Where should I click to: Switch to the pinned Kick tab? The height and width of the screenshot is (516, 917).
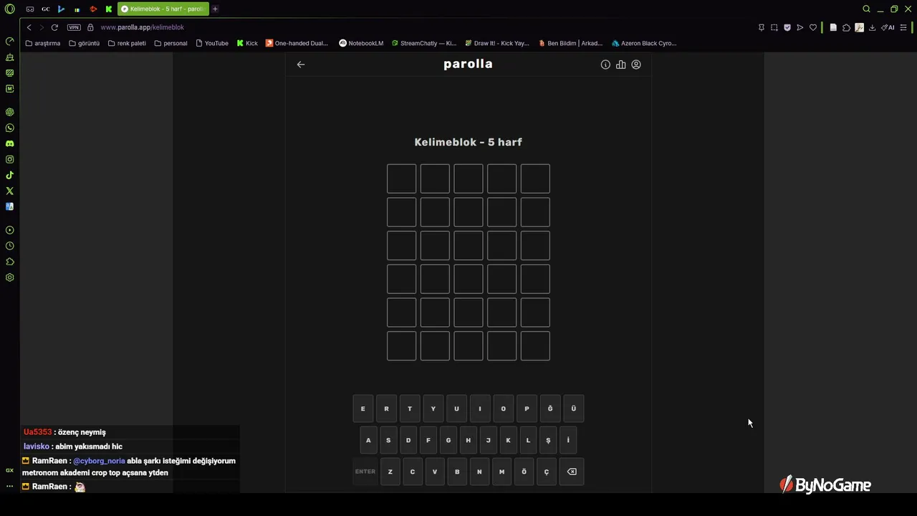[108, 9]
